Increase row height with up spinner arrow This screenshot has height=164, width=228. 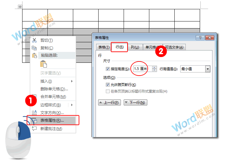(154, 68)
